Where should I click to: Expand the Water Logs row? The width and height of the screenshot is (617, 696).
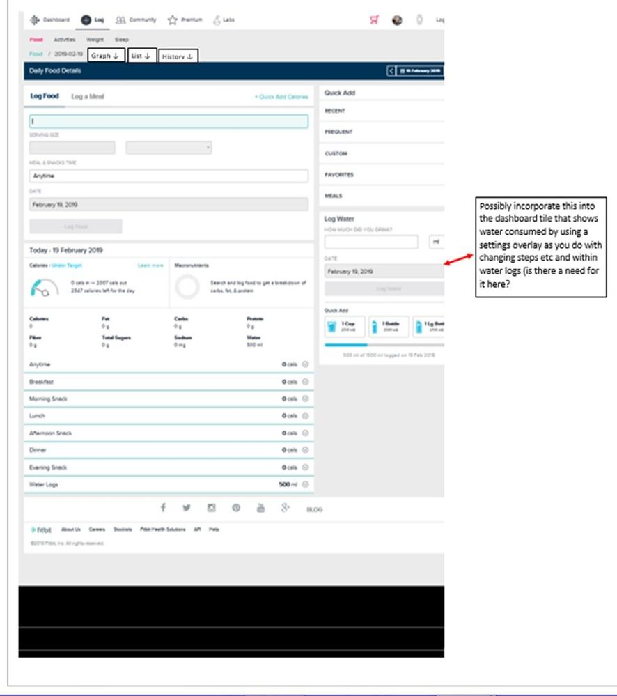click(306, 484)
